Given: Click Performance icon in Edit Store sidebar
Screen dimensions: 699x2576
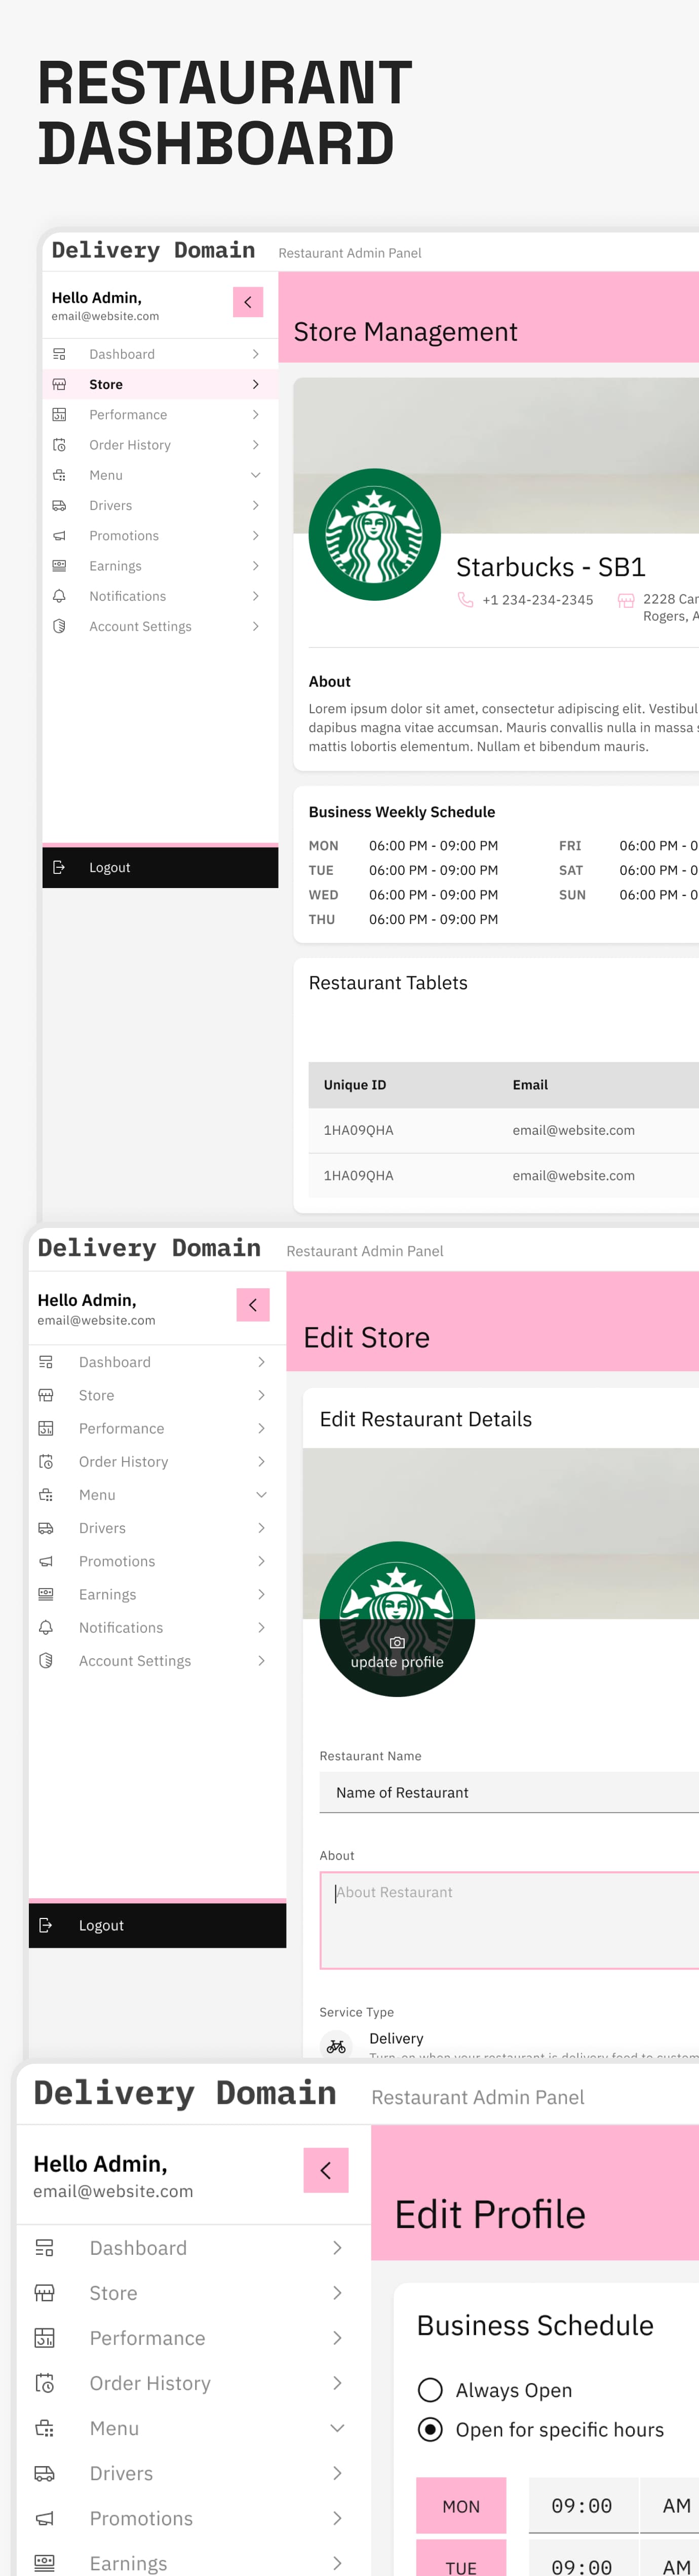Looking at the screenshot, I should pyautogui.click(x=46, y=1428).
